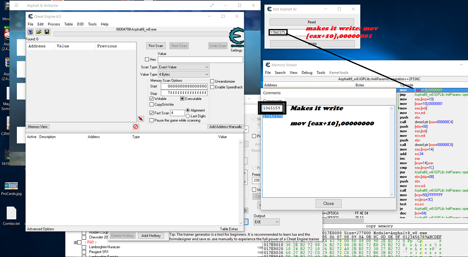This screenshot has width=468, height=257.
Task: Open Advanced Options in Cheat Engine
Action: [41, 229]
